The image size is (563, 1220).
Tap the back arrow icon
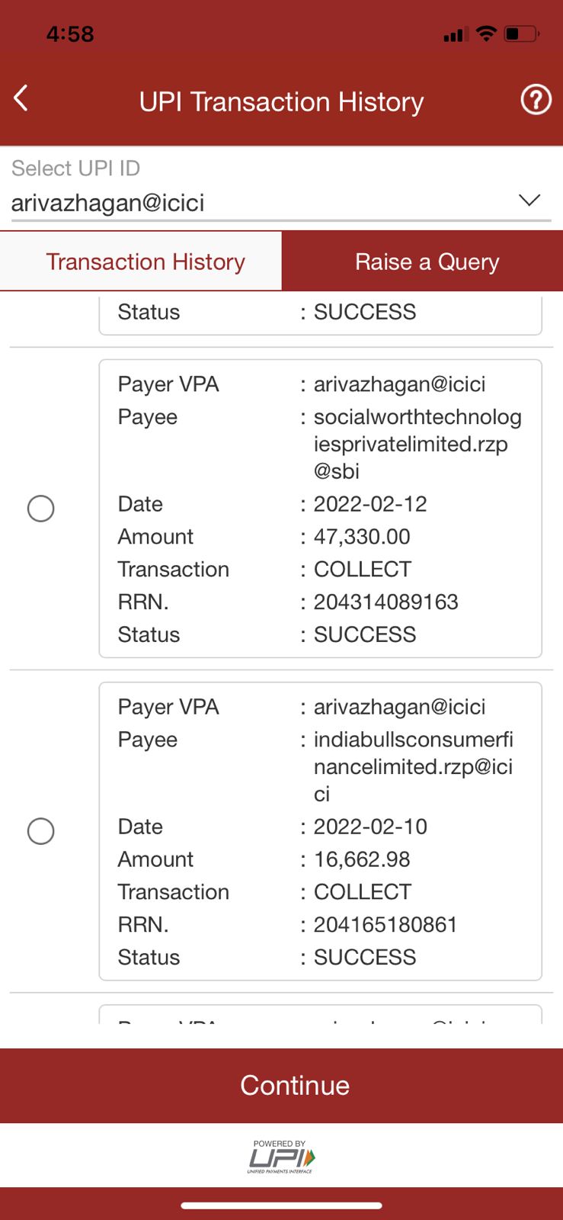point(21,98)
